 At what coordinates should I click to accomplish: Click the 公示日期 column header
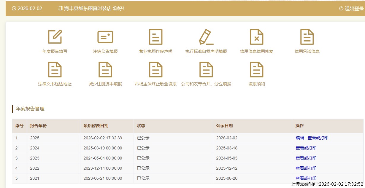pyautogui.click(x=224, y=126)
